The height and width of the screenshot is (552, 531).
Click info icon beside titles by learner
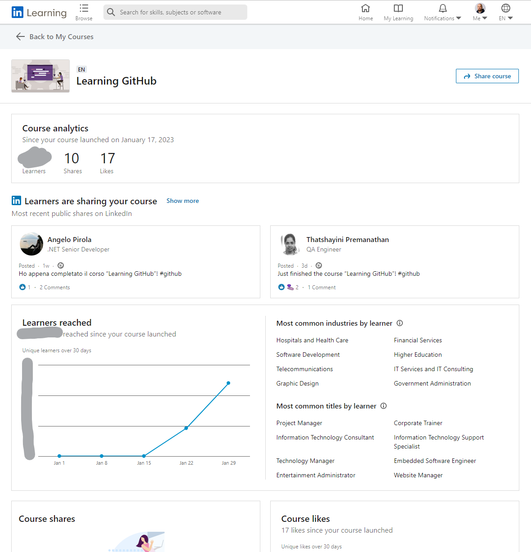click(384, 406)
